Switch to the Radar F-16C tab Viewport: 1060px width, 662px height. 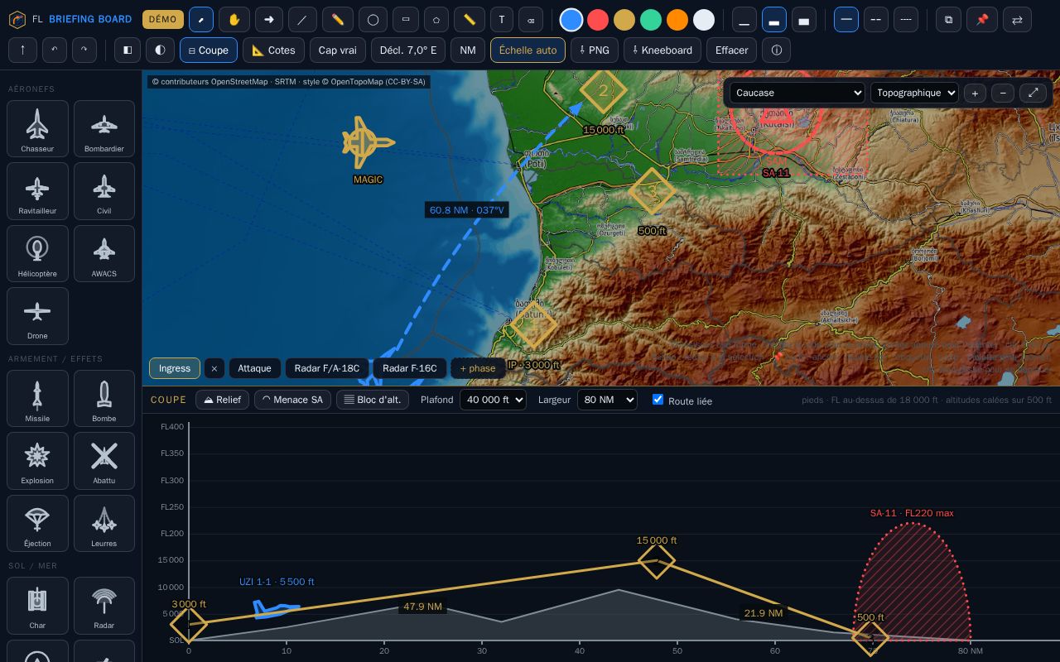(x=410, y=368)
